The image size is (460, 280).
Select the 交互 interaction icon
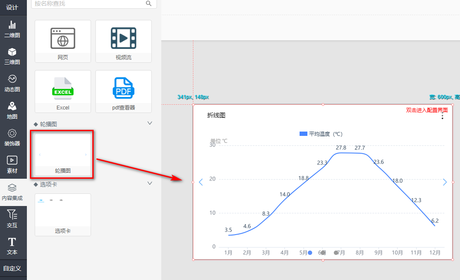coord(12,219)
